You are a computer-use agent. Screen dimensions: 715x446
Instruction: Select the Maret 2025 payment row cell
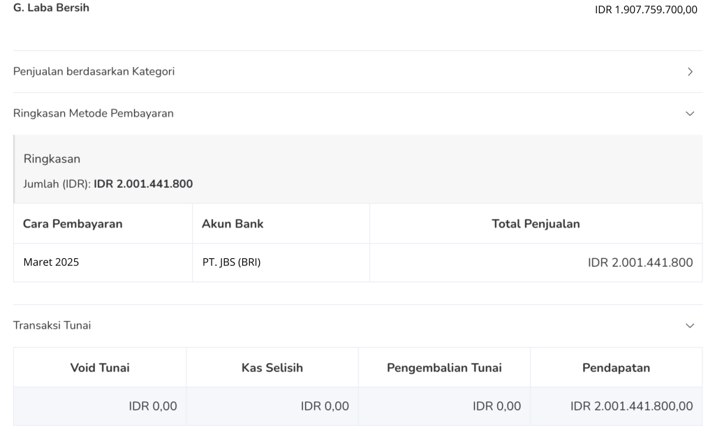click(51, 262)
